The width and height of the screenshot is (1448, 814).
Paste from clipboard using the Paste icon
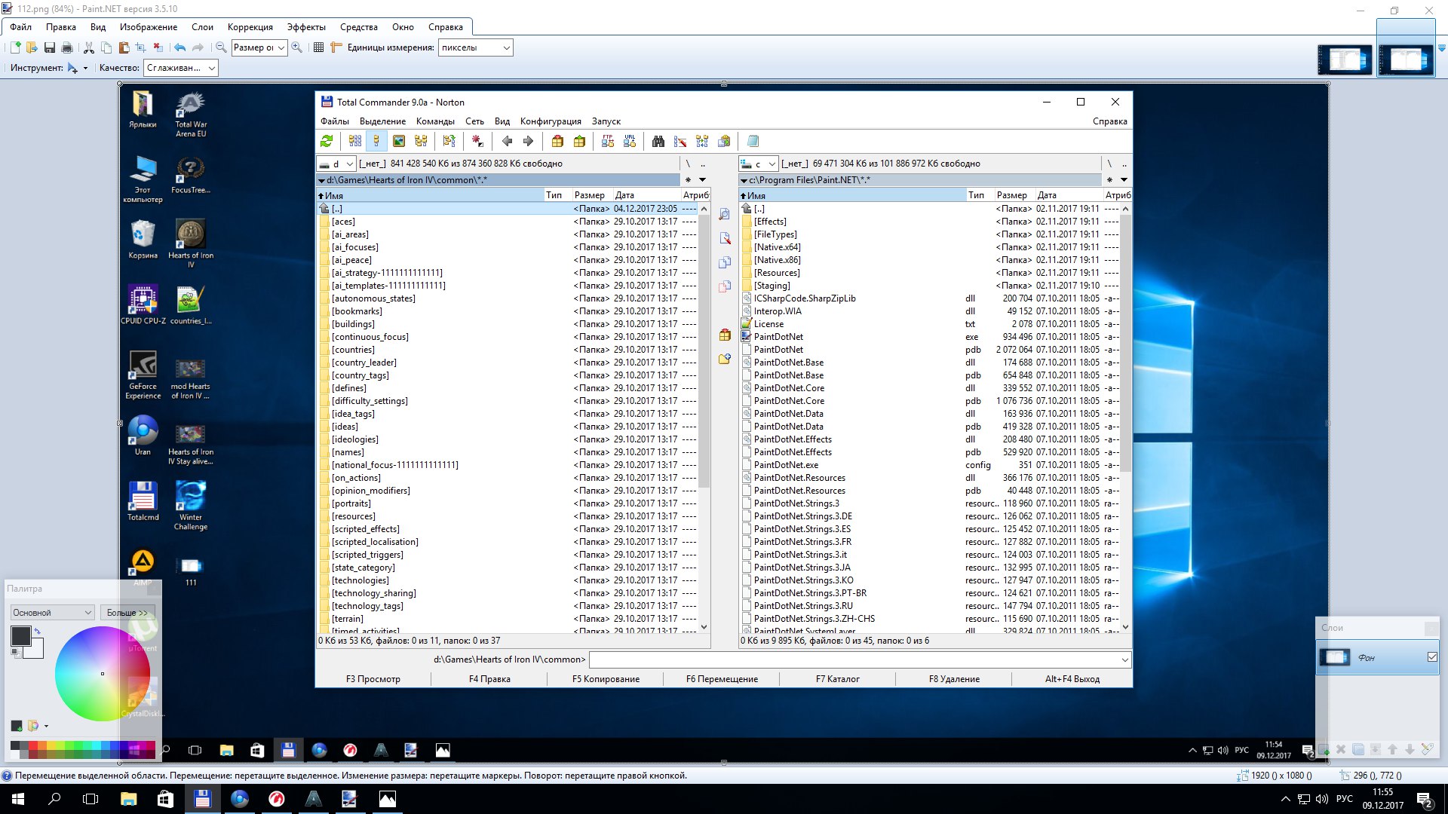click(124, 47)
